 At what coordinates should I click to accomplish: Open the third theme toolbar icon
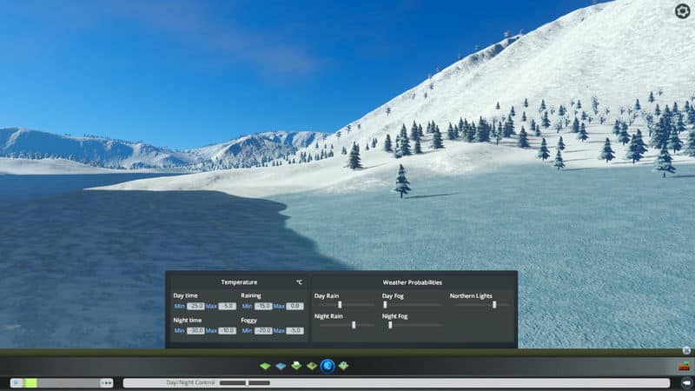coord(296,366)
